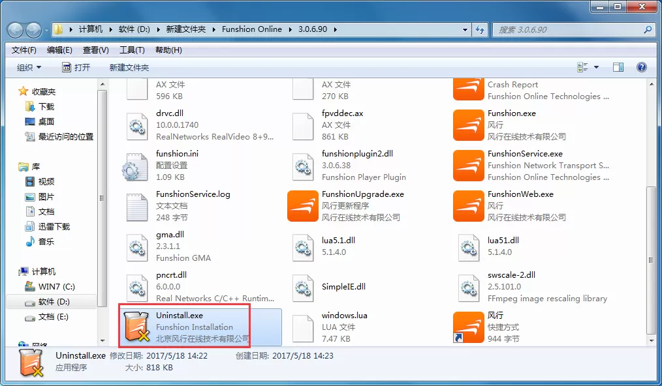This screenshot has width=662, height=386.
Task: Click the forward navigation arrow
Action: pos(34,29)
